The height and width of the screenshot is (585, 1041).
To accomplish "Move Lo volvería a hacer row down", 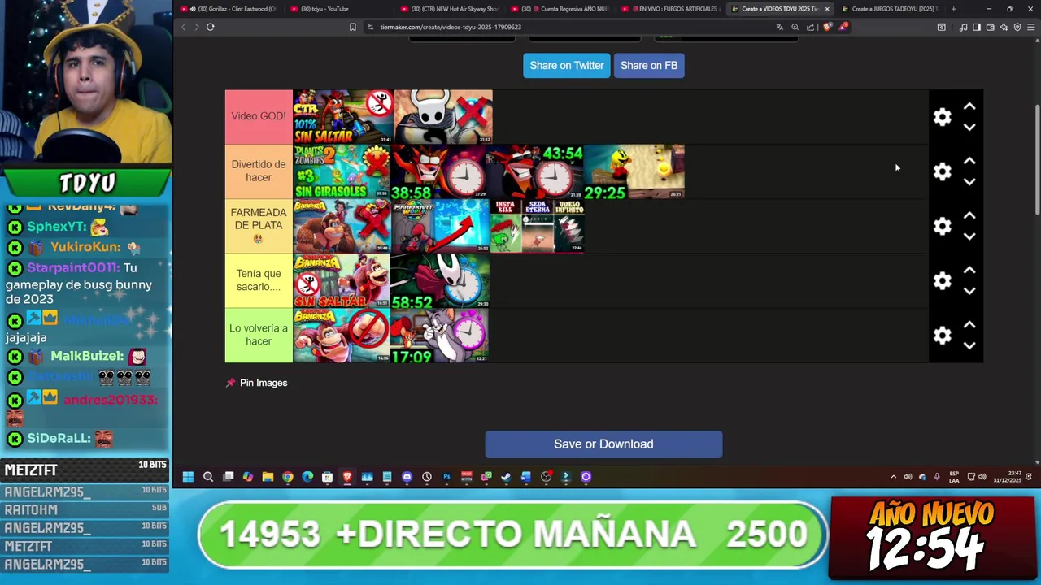I will [x=969, y=345].
